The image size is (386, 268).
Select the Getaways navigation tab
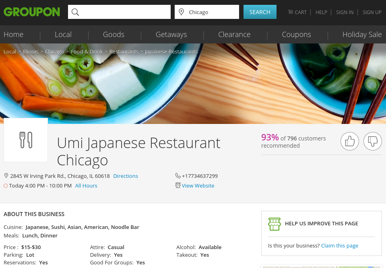click(x=171, y=35)
